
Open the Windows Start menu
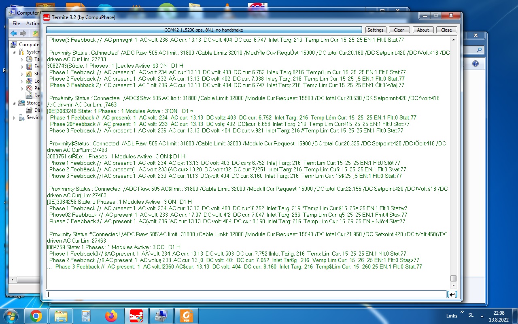click(10, 315)
